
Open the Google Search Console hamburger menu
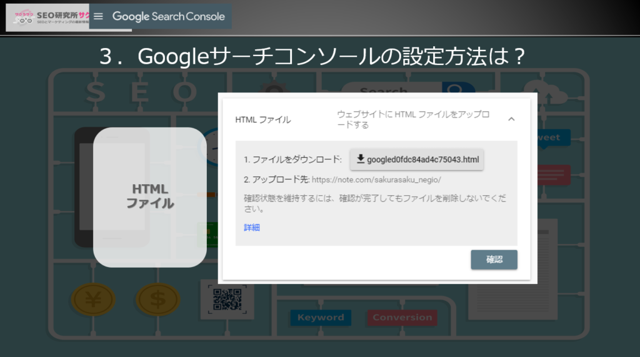[x=98, y=16]
